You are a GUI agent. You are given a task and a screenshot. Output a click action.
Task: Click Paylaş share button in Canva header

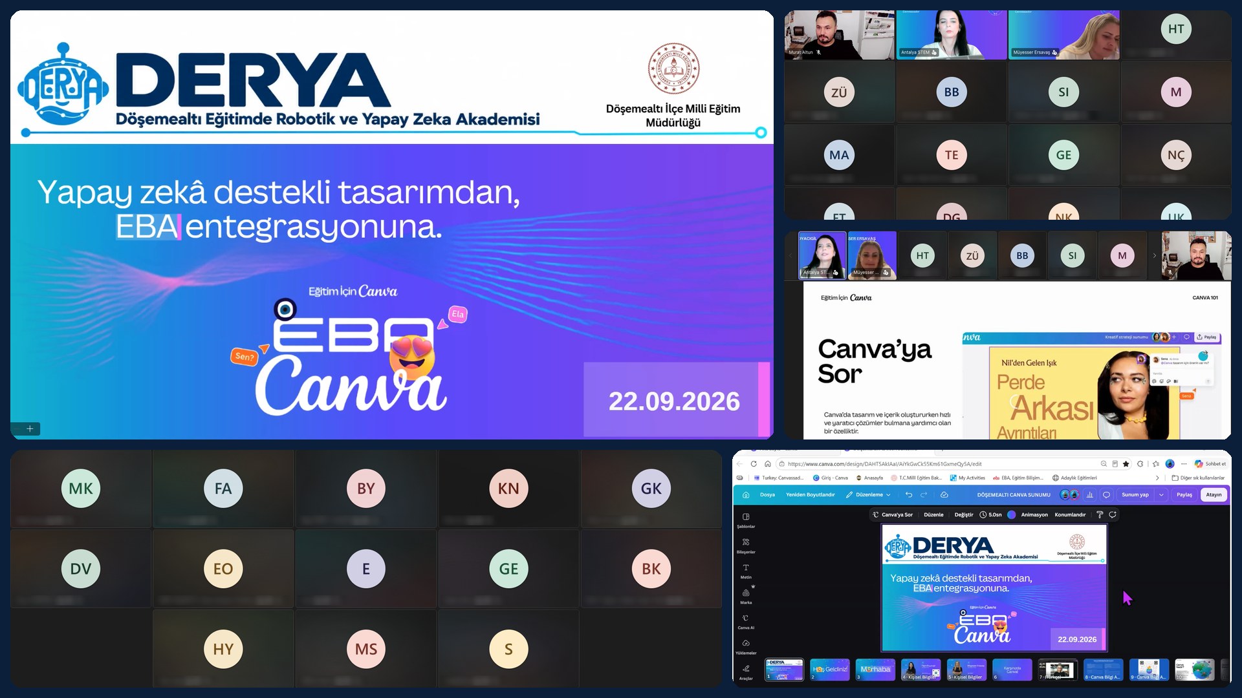click(x=1184, y=495)
